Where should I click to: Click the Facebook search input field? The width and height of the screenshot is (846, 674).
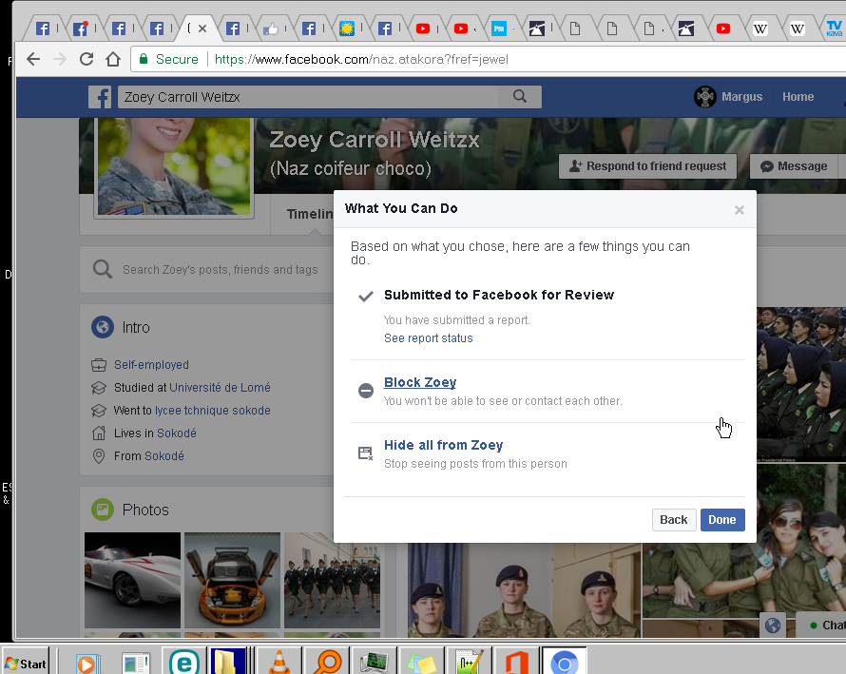click(x=308, y=97)
